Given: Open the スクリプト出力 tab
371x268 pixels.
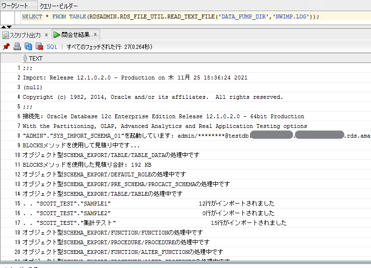Looking at the screenshot, I should (25, 35).
